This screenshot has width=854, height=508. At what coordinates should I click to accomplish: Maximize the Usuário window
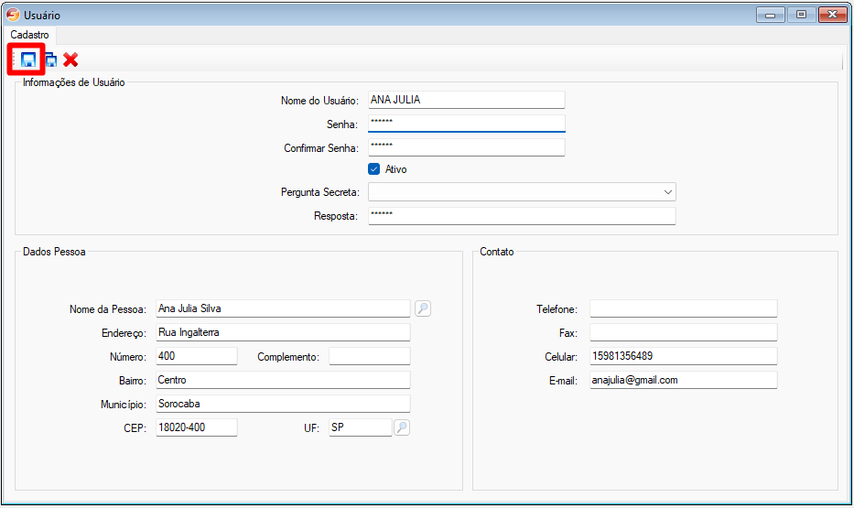pyautogui.click(x=801, y=15)
